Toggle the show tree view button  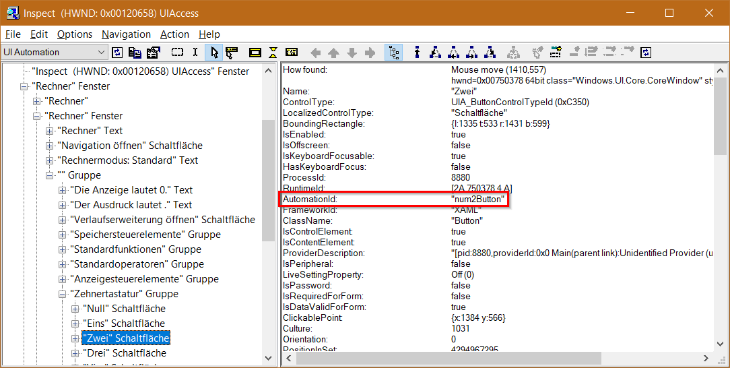393,53
